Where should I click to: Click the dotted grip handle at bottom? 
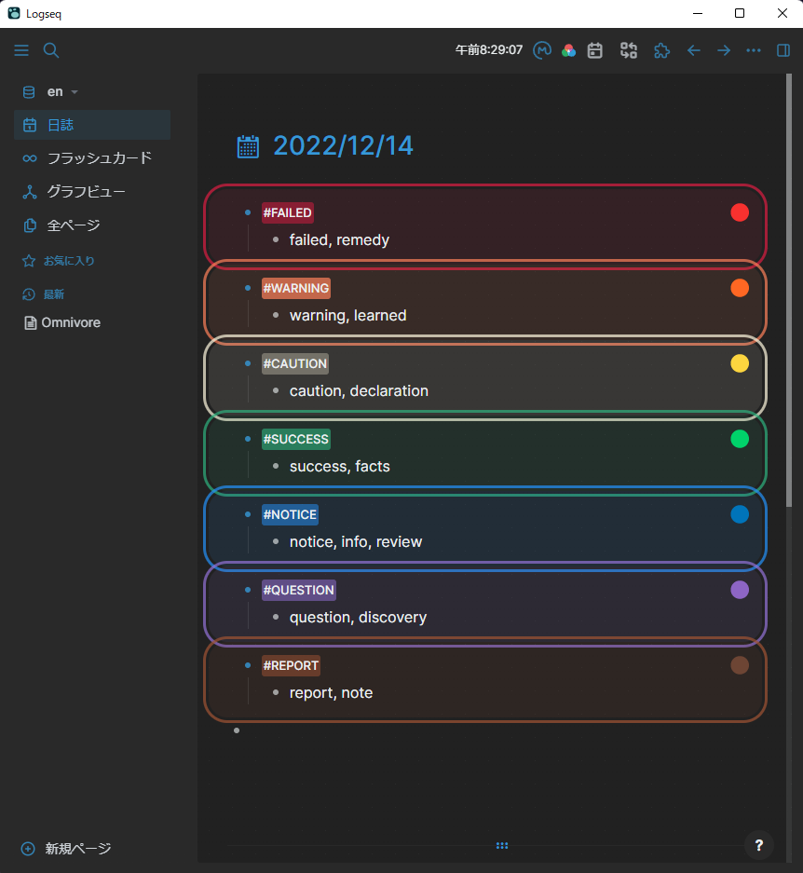click(x=502, y=846)
